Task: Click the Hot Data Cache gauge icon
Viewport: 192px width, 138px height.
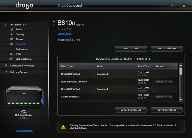Action: (x=23, y=112)
